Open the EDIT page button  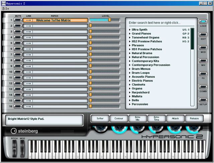[x=203, y=35]
